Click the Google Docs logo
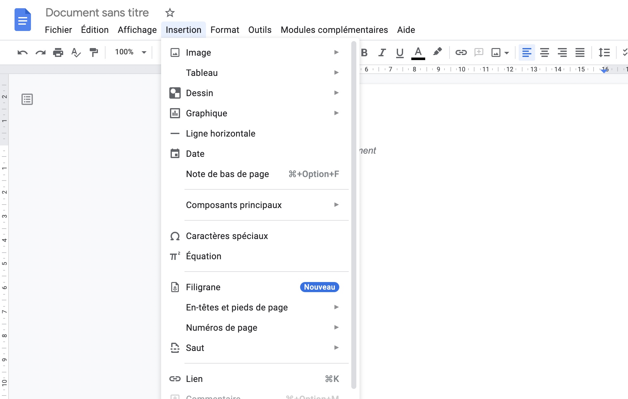The height and width of the screenshot is (399, 628). click(x=22, y=20)
